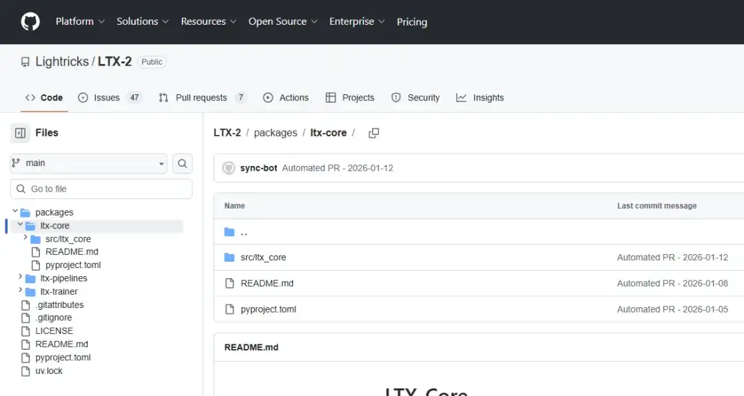Open commit message Automated PR - 2026-01-08
The image size is (744, 396).
coord(672,284)
